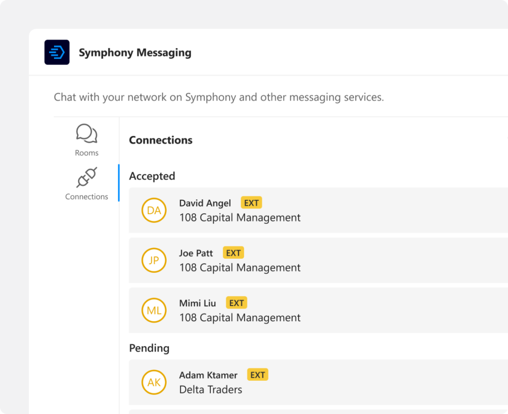Click the EXT badge beside David Angel
Screen dimensions: 508x414
click(251, 203)
